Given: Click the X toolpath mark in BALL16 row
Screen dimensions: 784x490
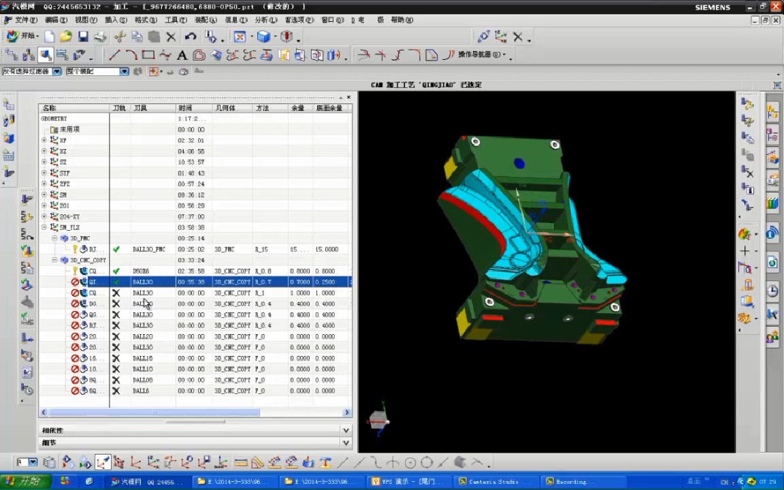Looking at the screenshot, I should [x=116, y=359].
